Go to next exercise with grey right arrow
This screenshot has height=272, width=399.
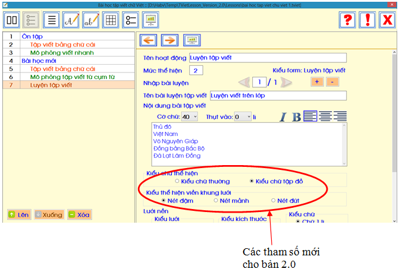286,82
